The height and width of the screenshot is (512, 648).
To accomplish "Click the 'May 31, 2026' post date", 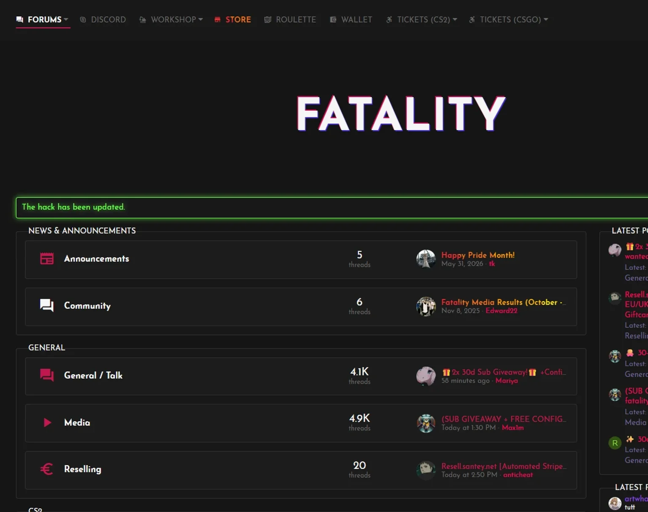I will [x=462, y=264].
